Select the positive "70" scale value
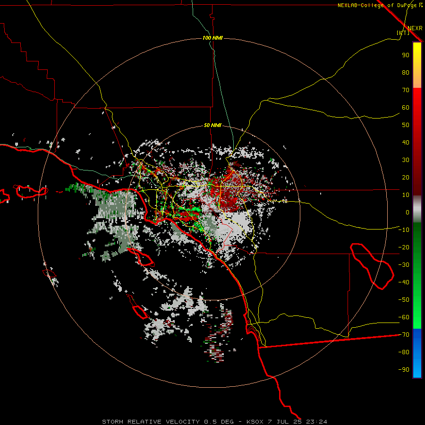The image size is (425, 425). pos(406,90)
